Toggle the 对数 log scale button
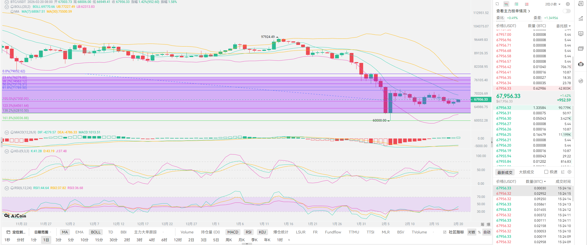Viewport: 587px width, 245px height. click(471, 232)
